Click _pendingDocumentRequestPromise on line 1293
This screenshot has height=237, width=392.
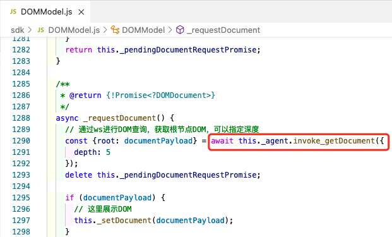click(188, 175)
